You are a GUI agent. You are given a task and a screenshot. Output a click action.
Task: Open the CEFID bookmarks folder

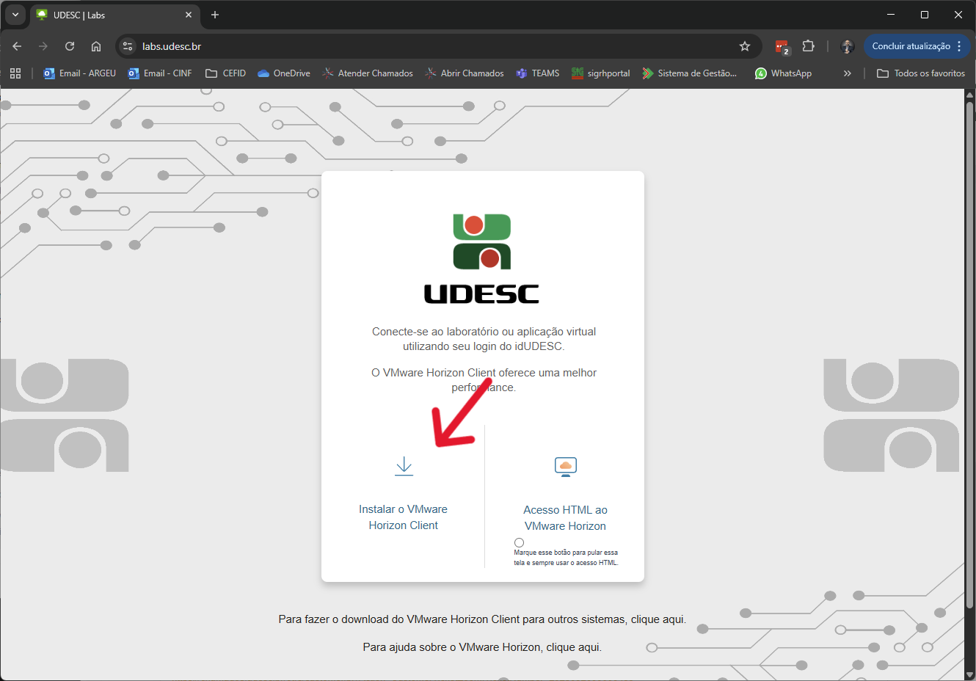pos(226,73)
